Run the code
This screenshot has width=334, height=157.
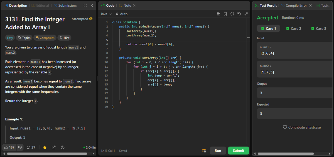pos(218,151)
